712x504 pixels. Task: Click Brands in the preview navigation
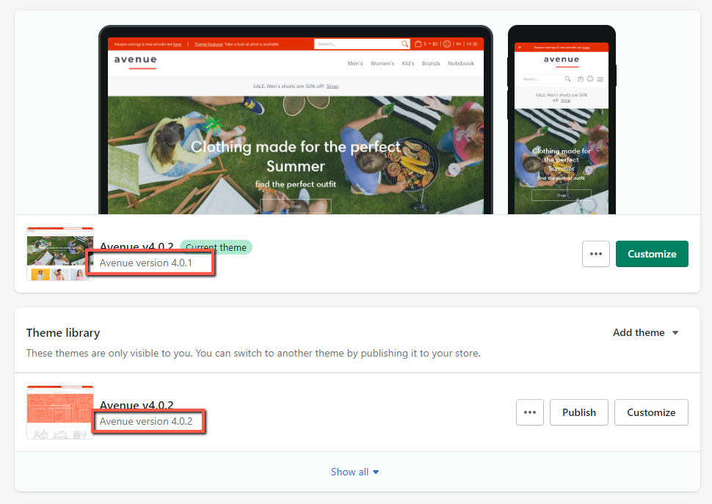(431, 64)
